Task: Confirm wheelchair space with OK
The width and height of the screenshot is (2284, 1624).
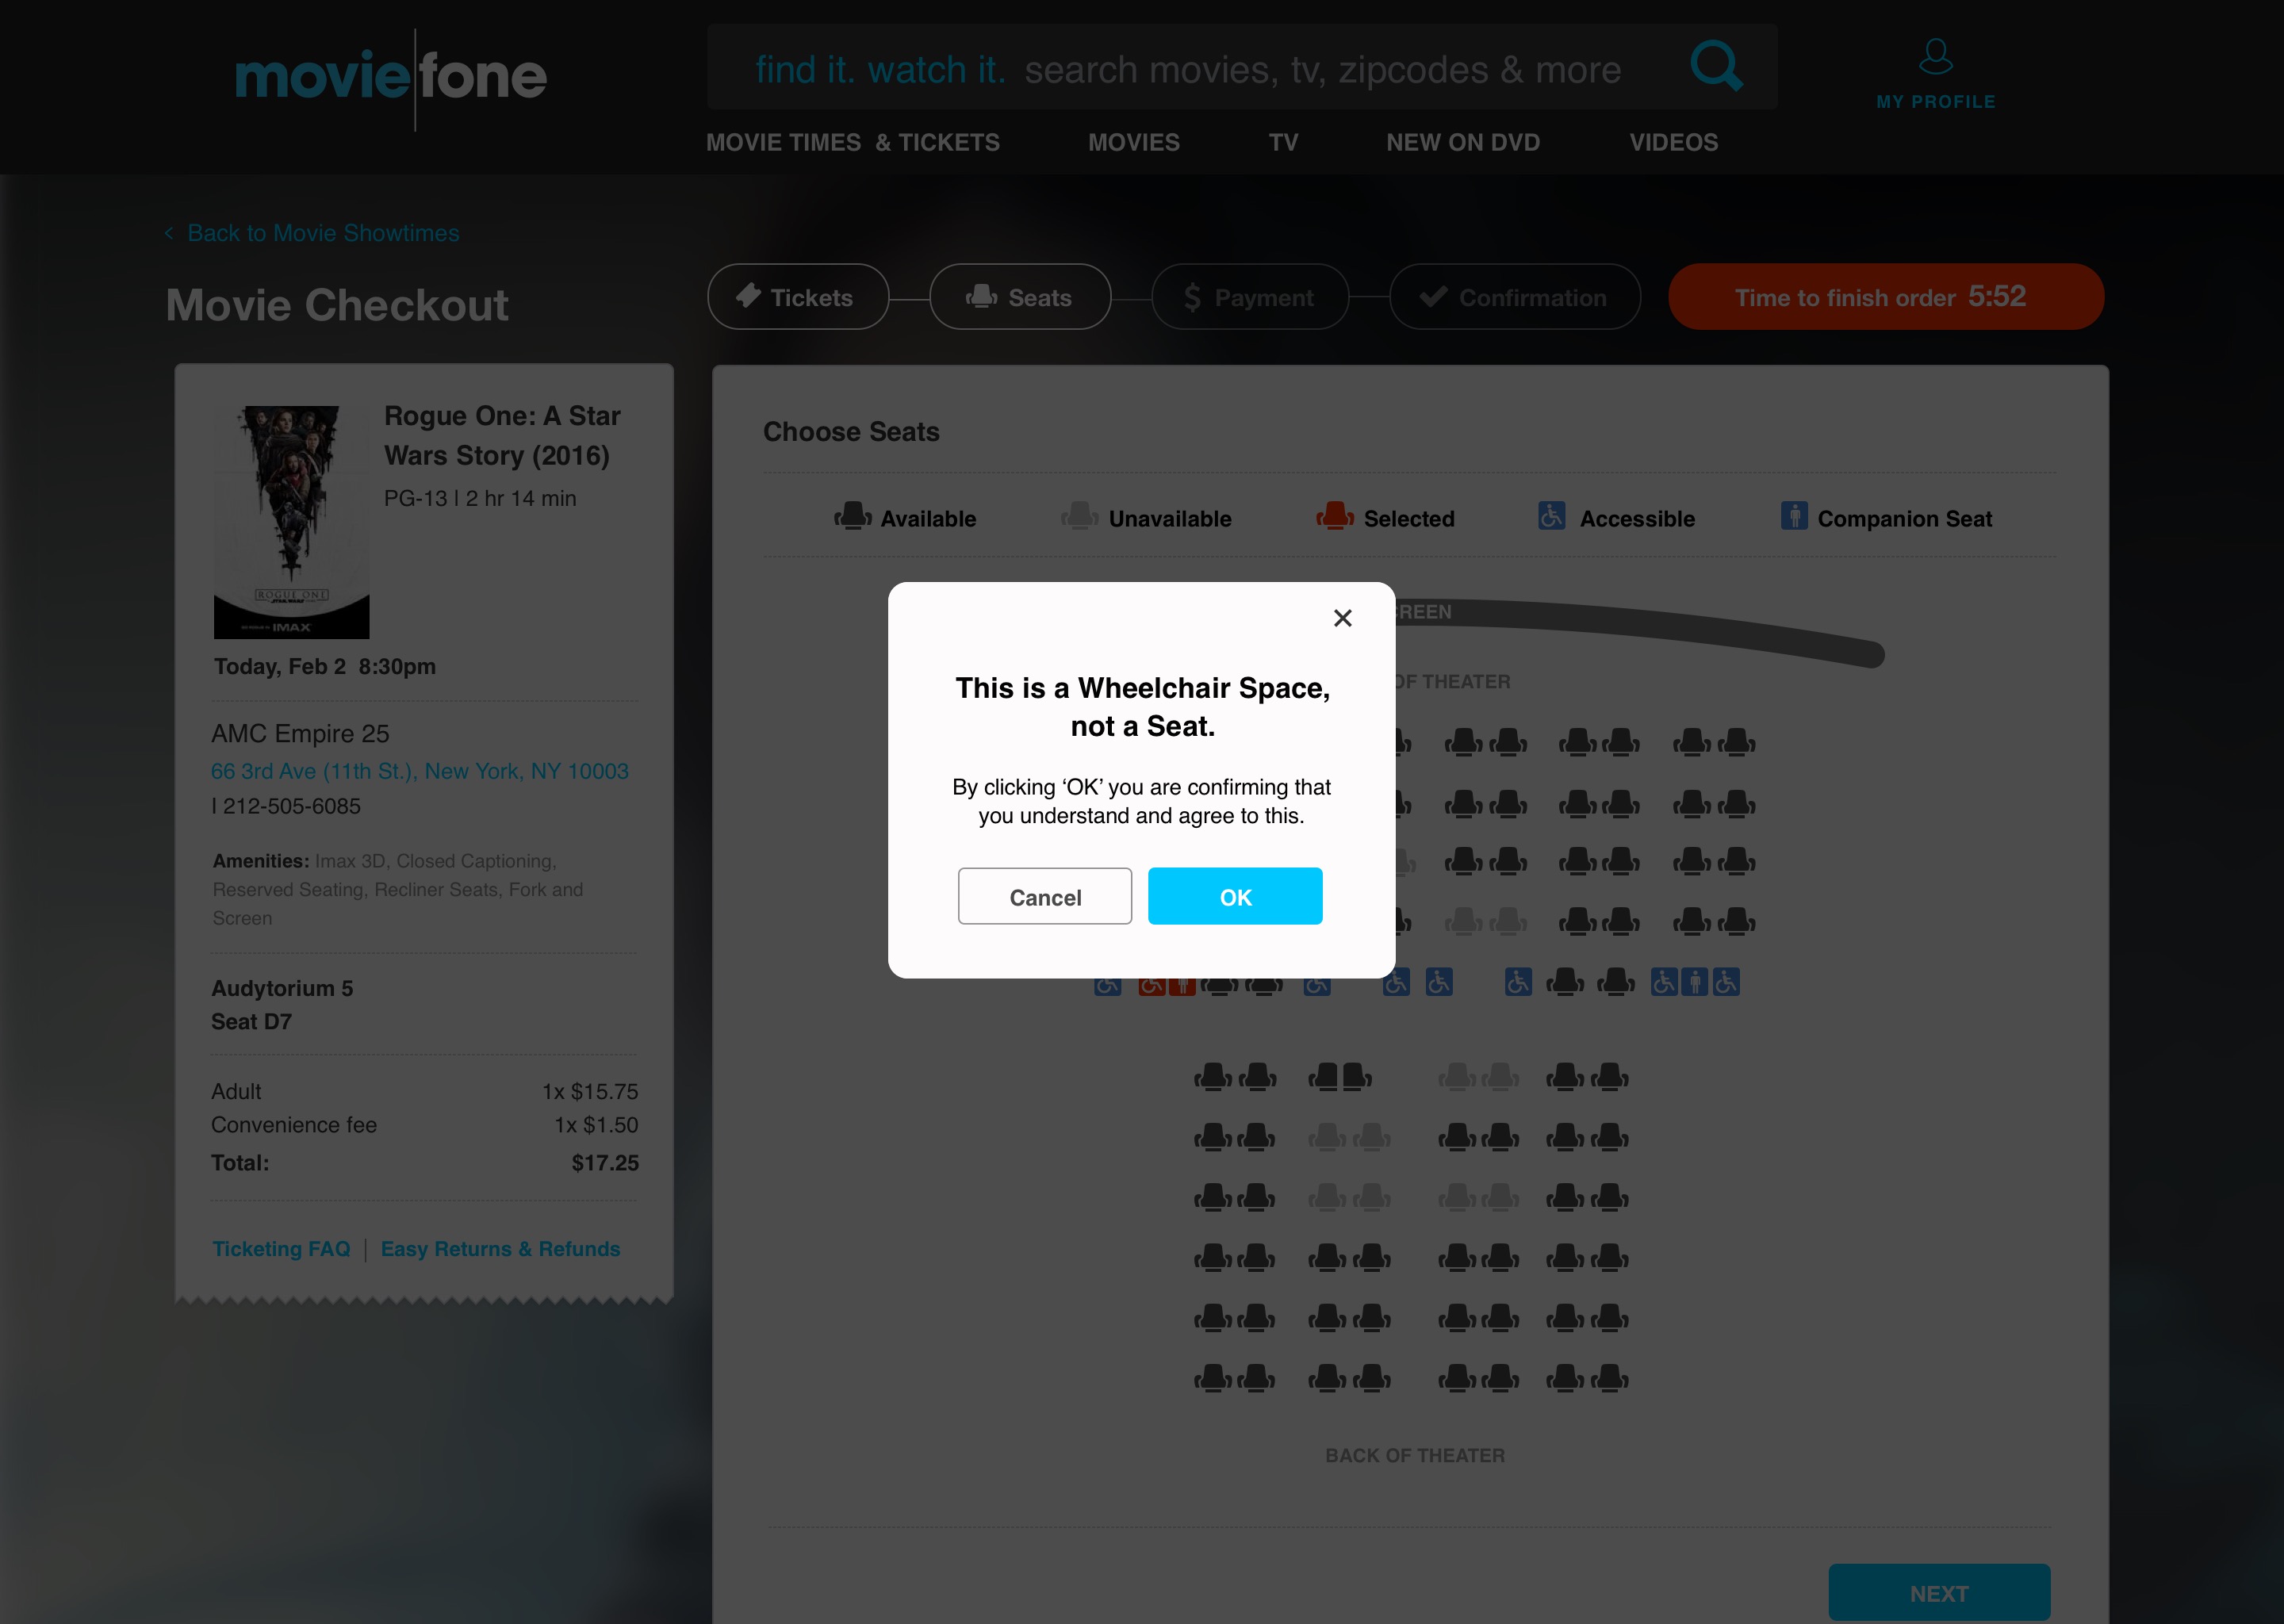Action: coord(1235,896)
